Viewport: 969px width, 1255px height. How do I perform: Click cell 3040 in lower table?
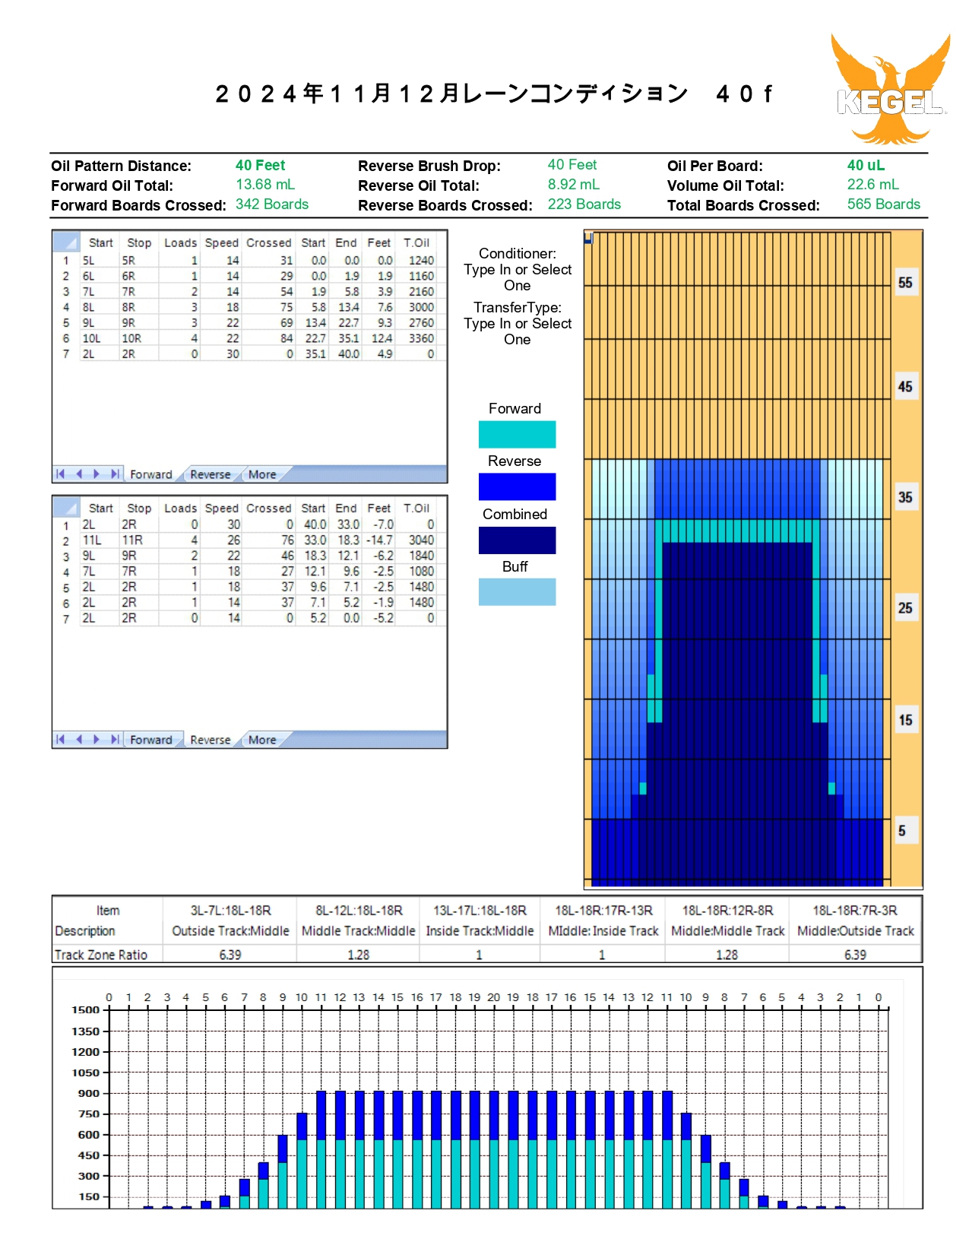(x=421, y=540)
